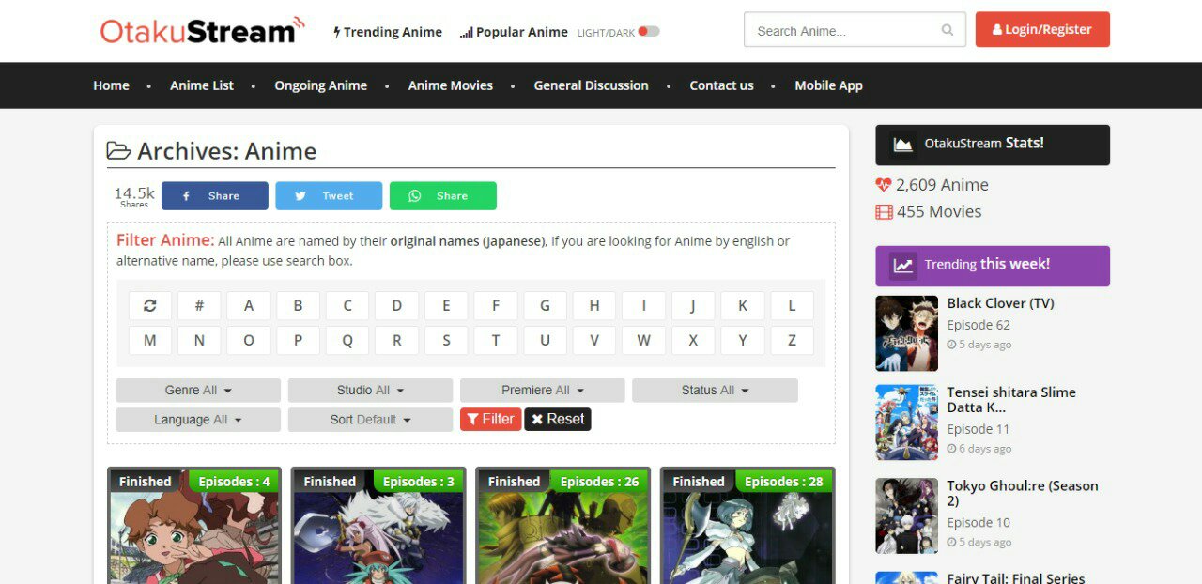The width and height of the screenshot is (1202, 584).
Task: Expand the Status All dropdown
Action: click(x=715, y=390)
